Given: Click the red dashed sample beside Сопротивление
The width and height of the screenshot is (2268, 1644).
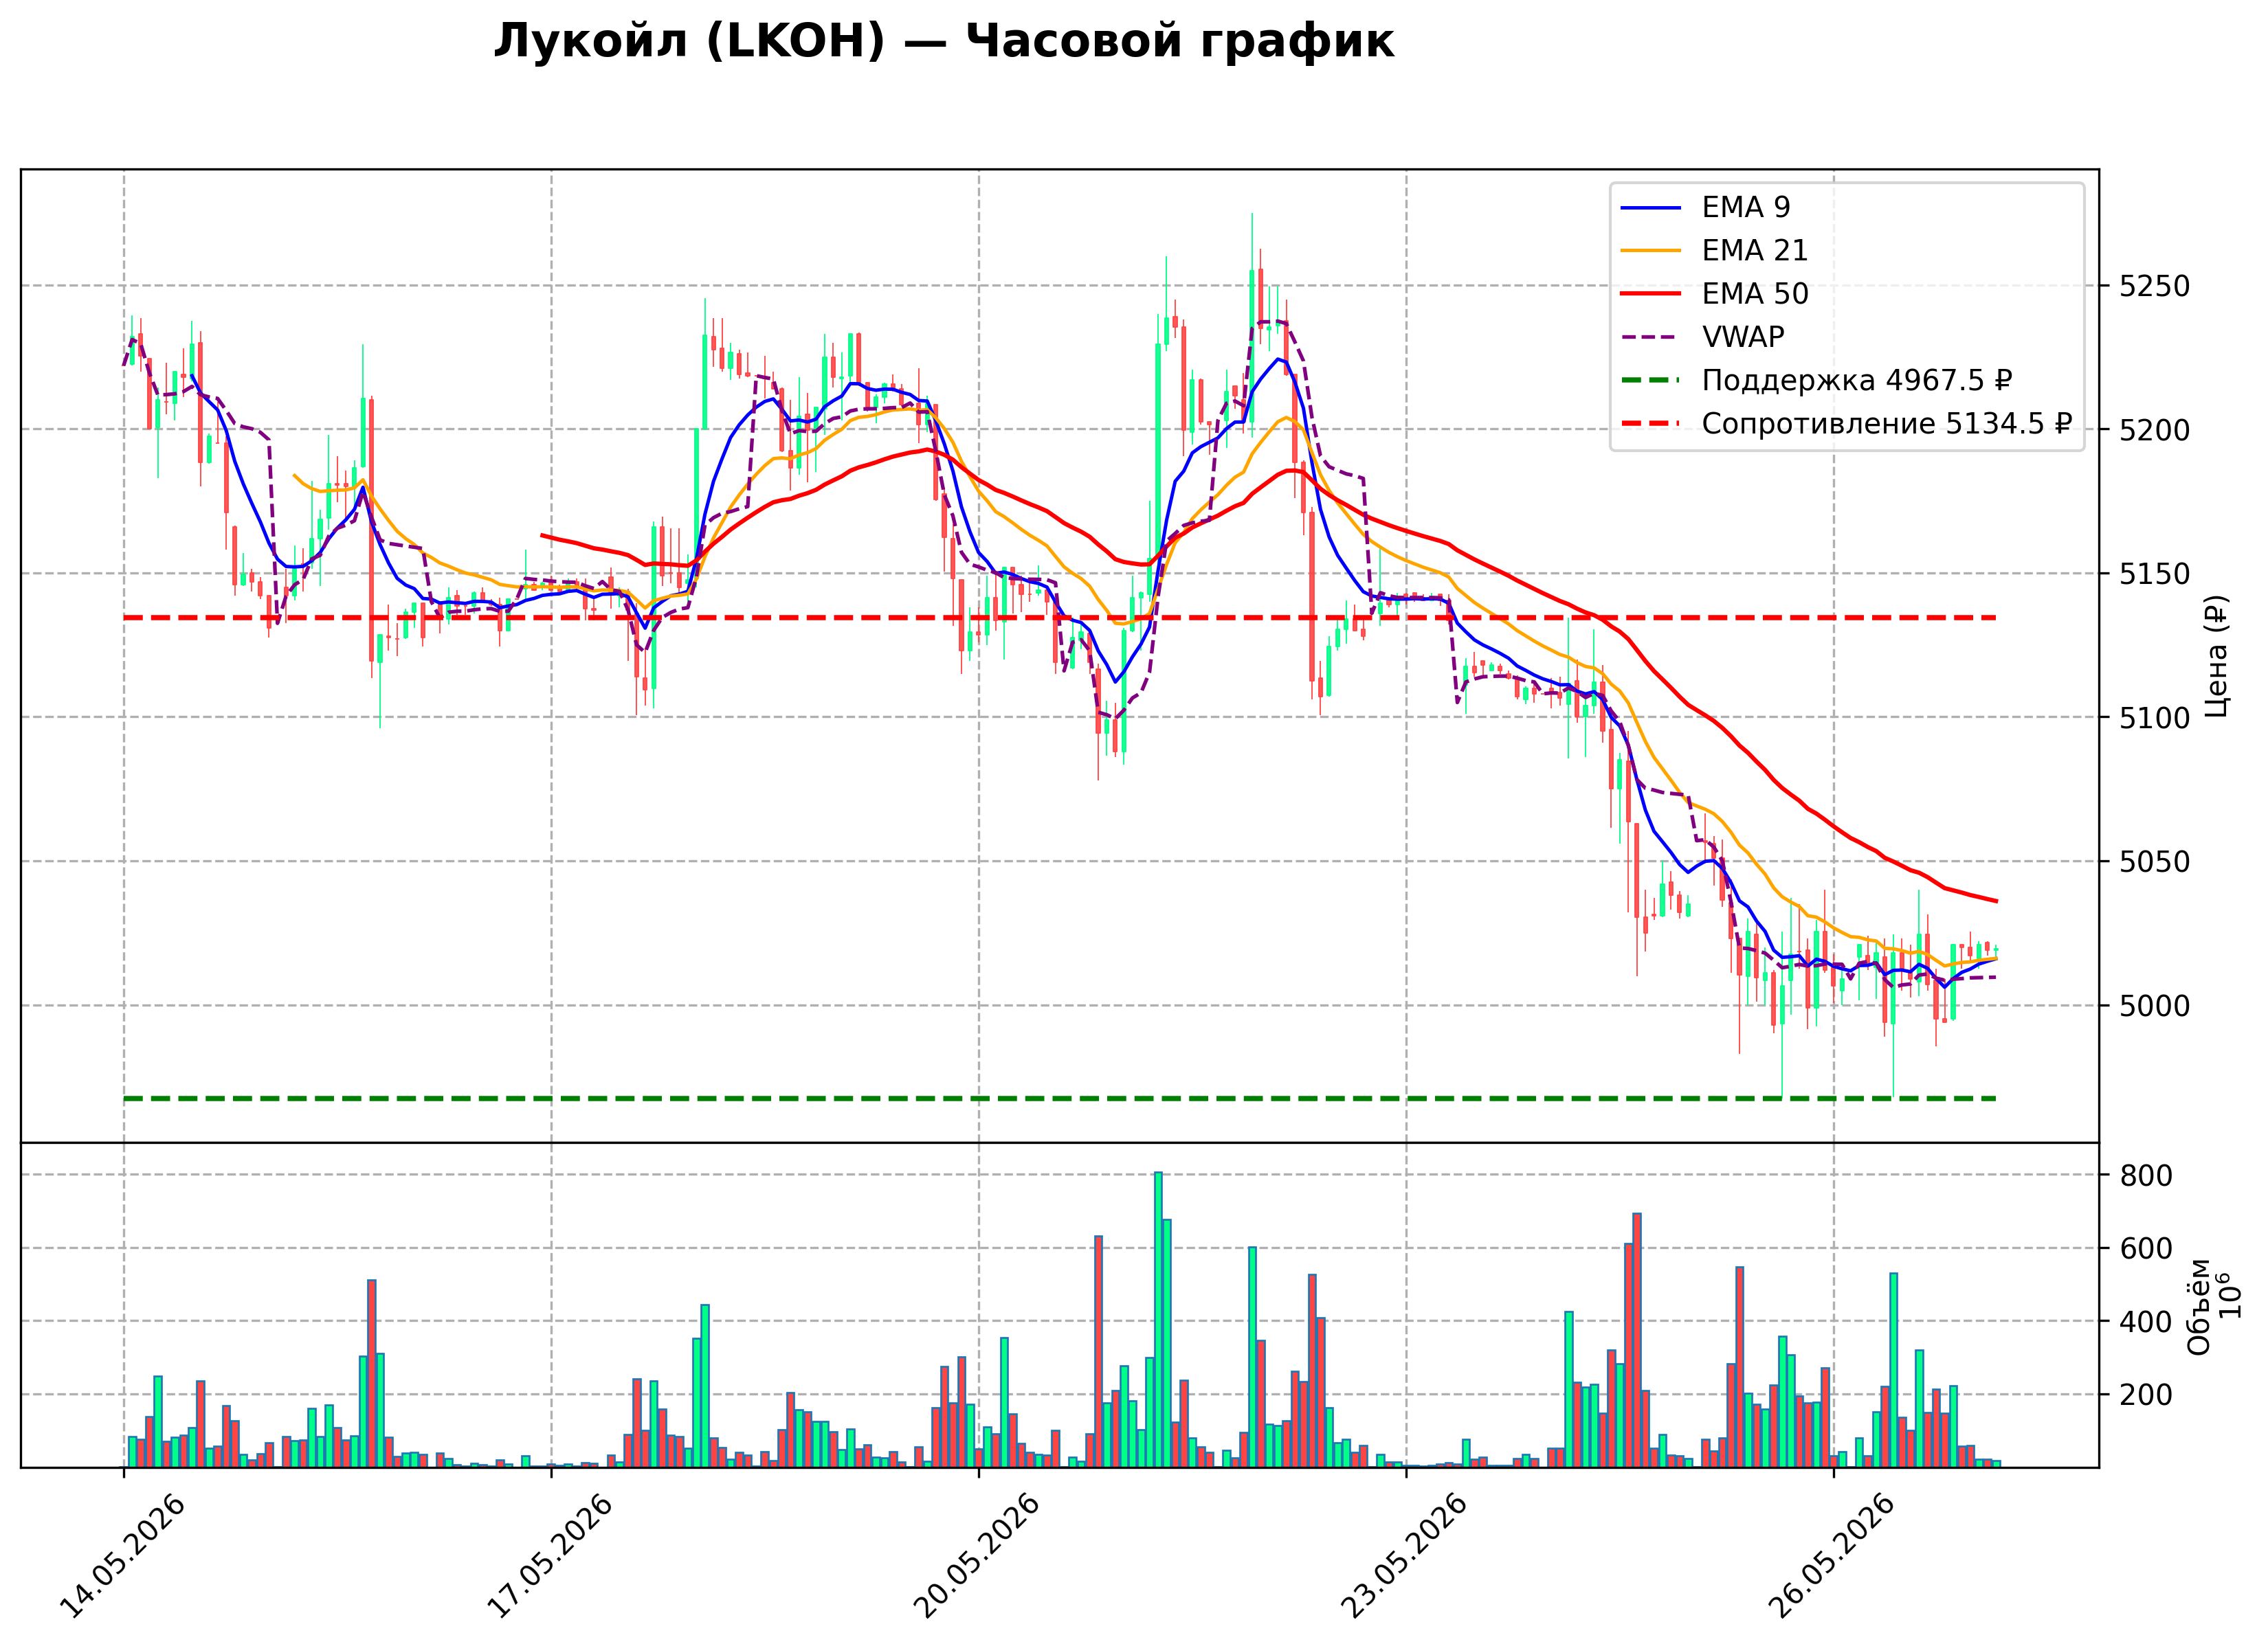Looking at the screenshot, I should point(1651,424).
